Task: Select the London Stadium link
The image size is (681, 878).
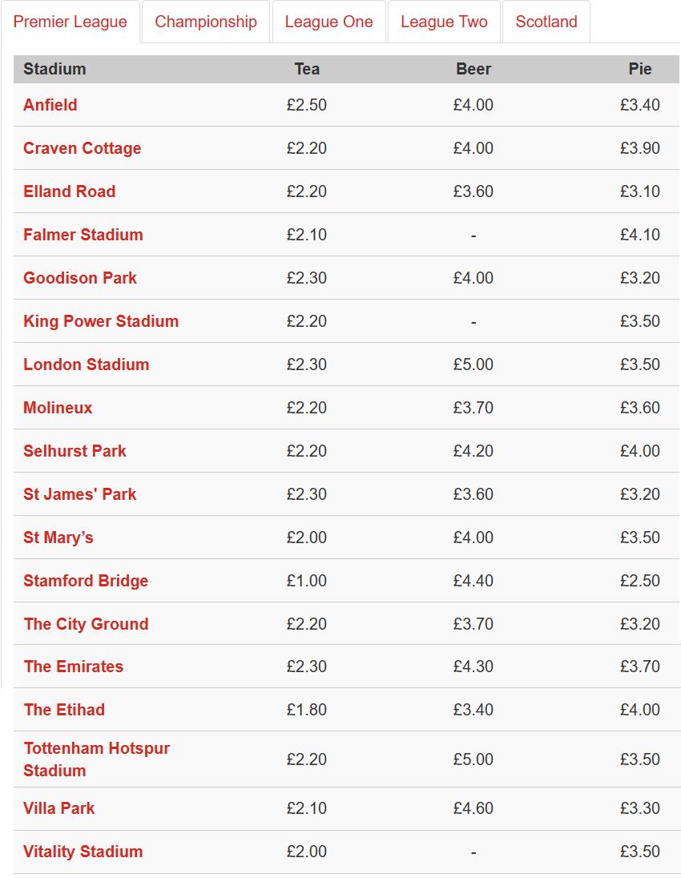Action: point(87,364)
